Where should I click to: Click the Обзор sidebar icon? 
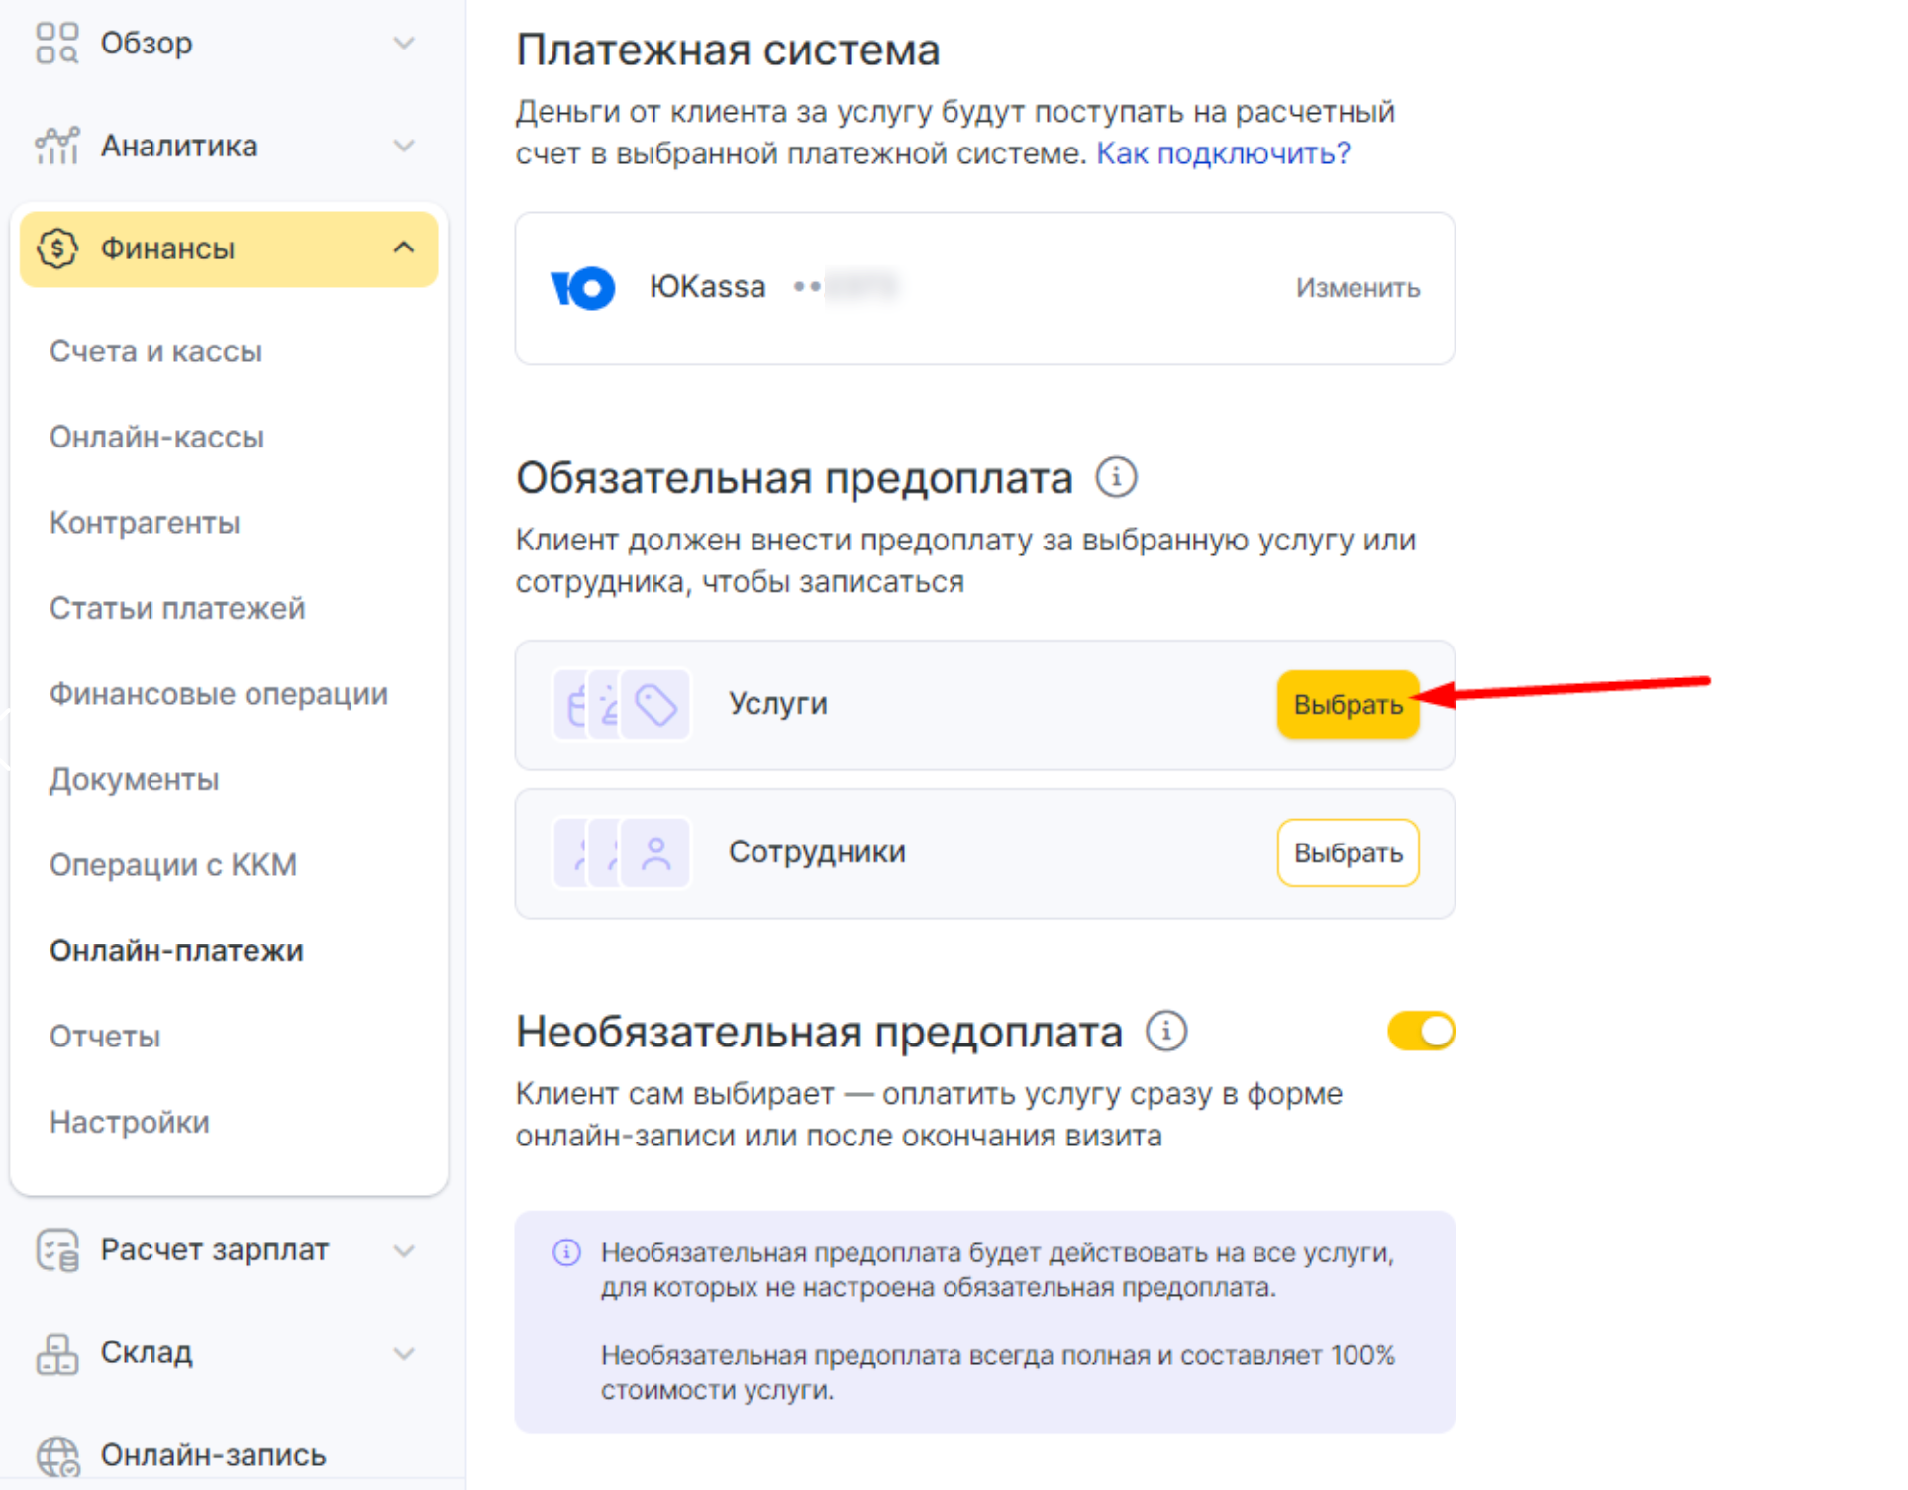56,43
